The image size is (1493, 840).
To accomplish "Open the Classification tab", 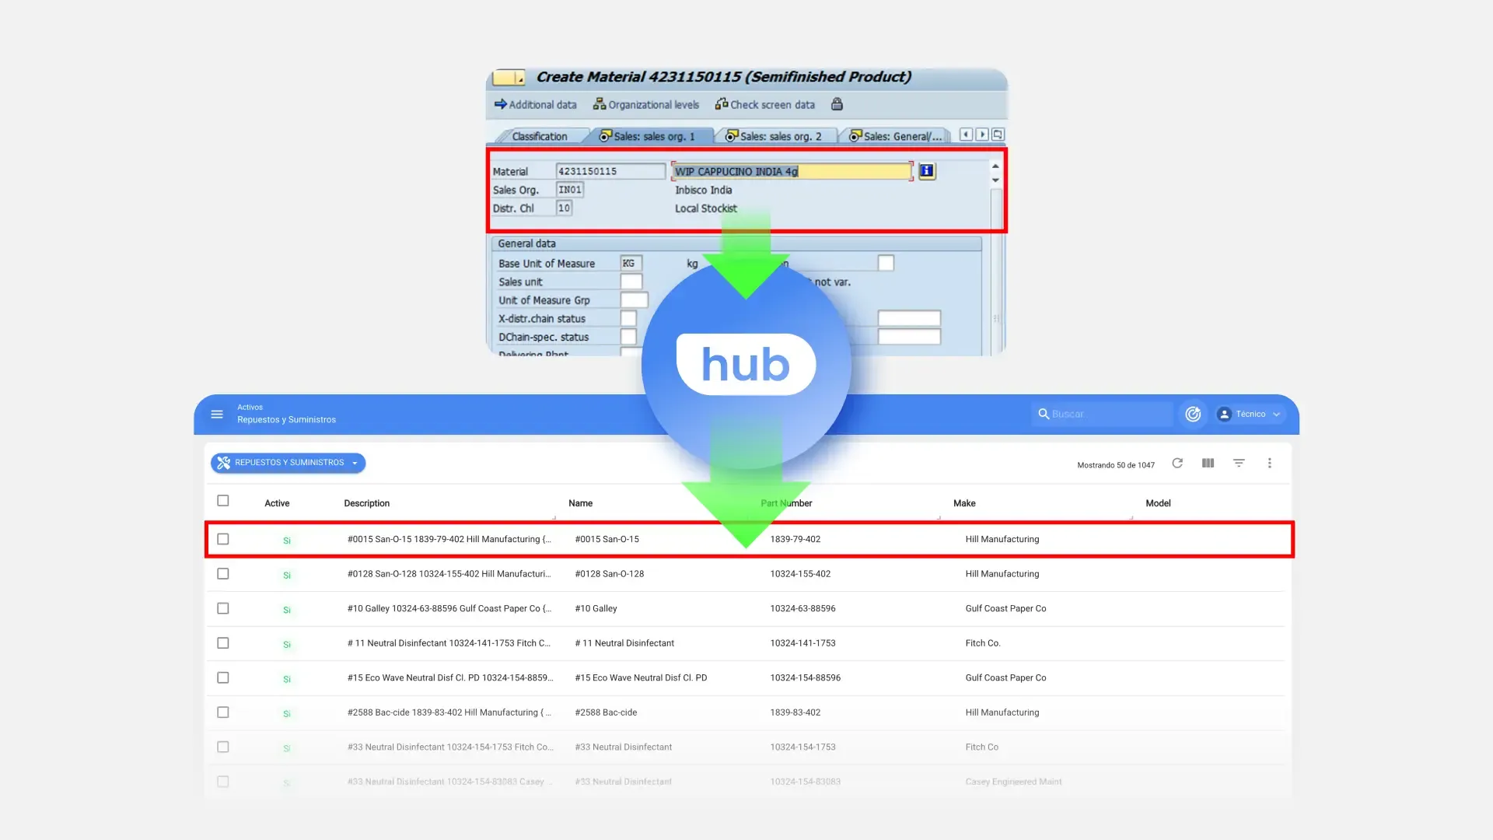I will (539, 136).
